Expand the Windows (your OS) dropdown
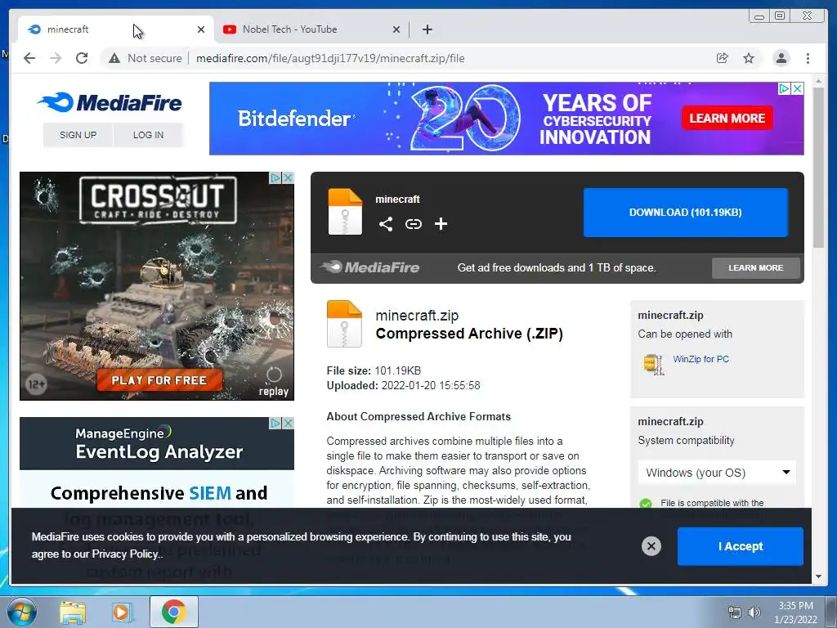 [x=717, y=473]
